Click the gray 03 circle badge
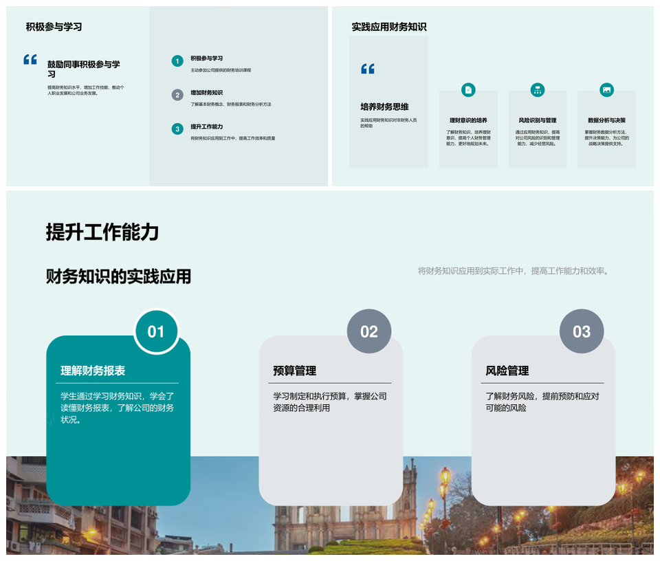The image size is (660, 561). tap(582, 331)
